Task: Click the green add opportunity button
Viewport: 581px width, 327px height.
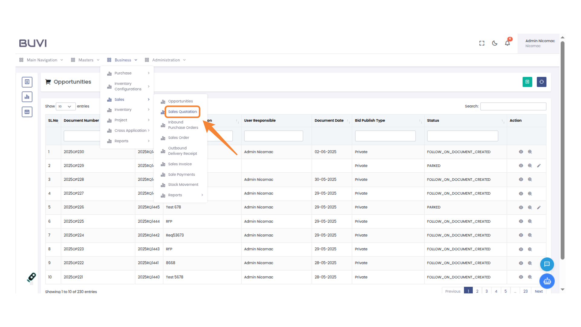Action: [527, 82]
